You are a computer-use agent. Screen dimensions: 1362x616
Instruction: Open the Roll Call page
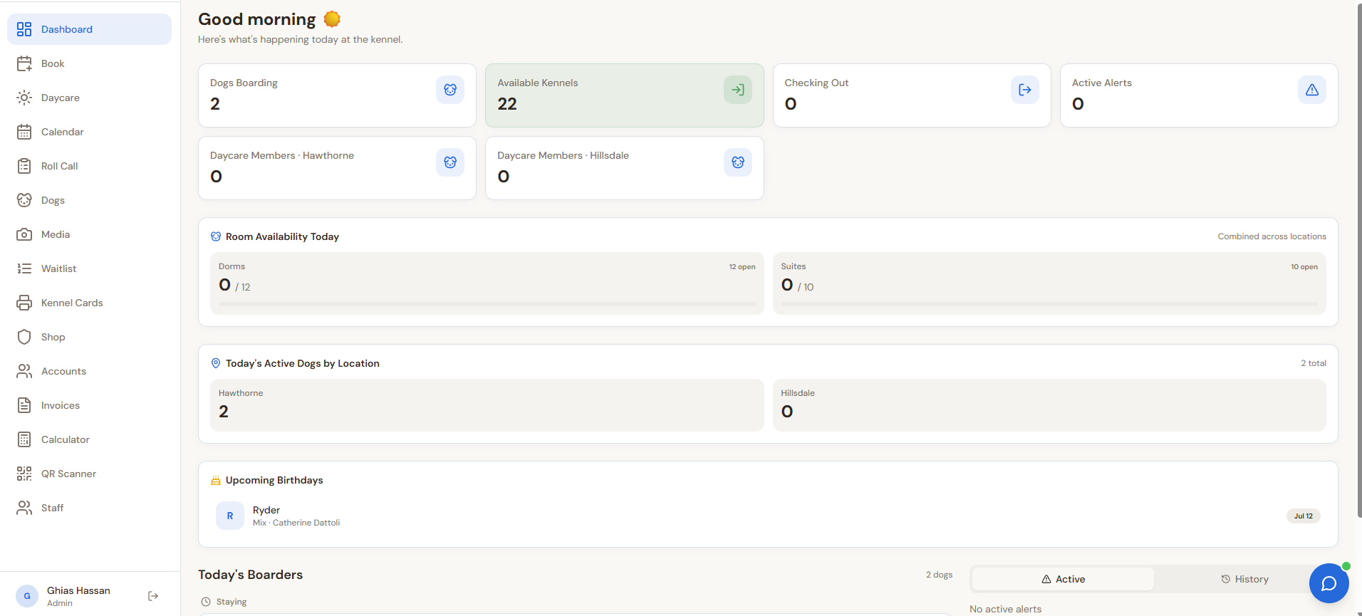point(90,166)
